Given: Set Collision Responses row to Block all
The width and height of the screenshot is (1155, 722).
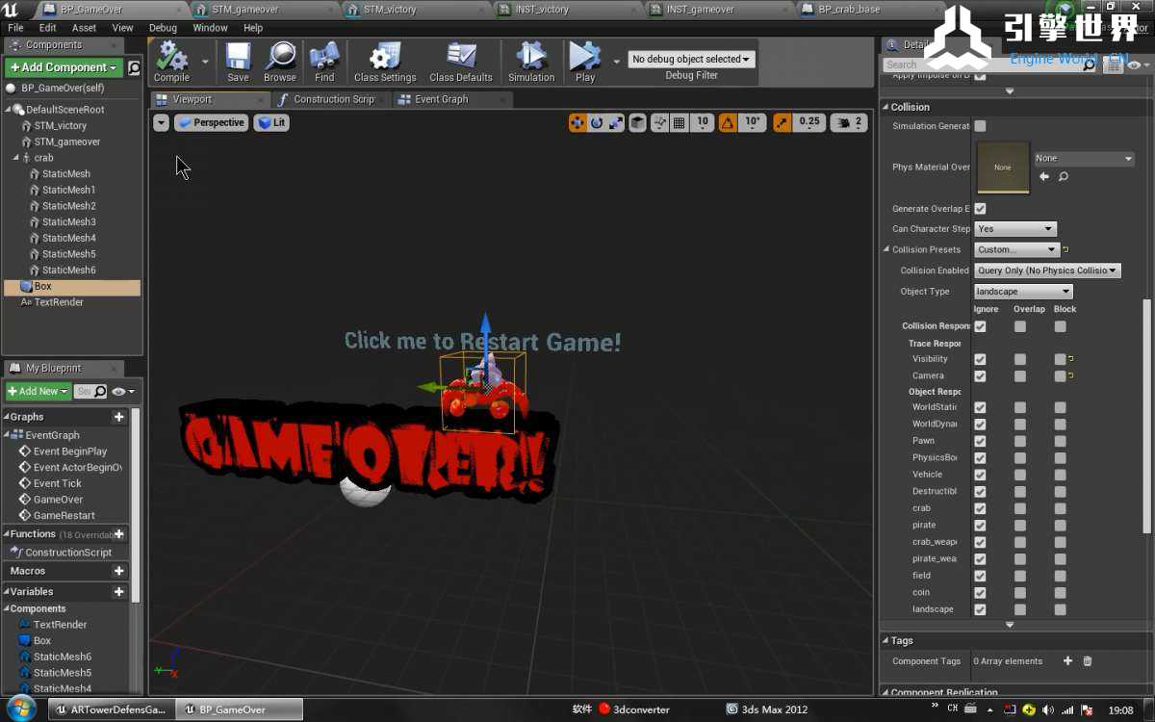Looking at the screenshot, I should 1060,326.
